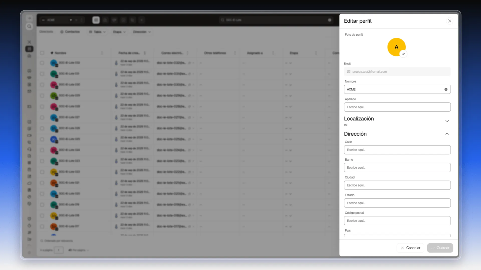
Task: Select the Contactos tab in background
Action: point(70,32)
